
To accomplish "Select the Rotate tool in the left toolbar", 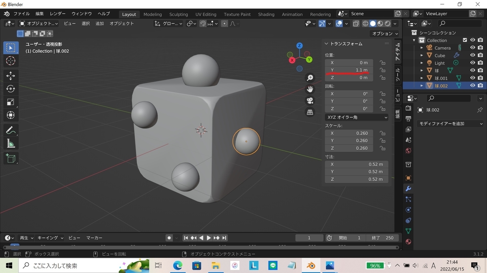I will [11, 89].
